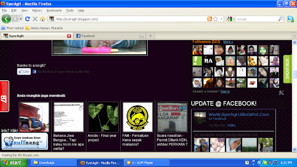Open Bahasa Jiwa Bangsa post link
297x167 pixels.
coord(68,142)
